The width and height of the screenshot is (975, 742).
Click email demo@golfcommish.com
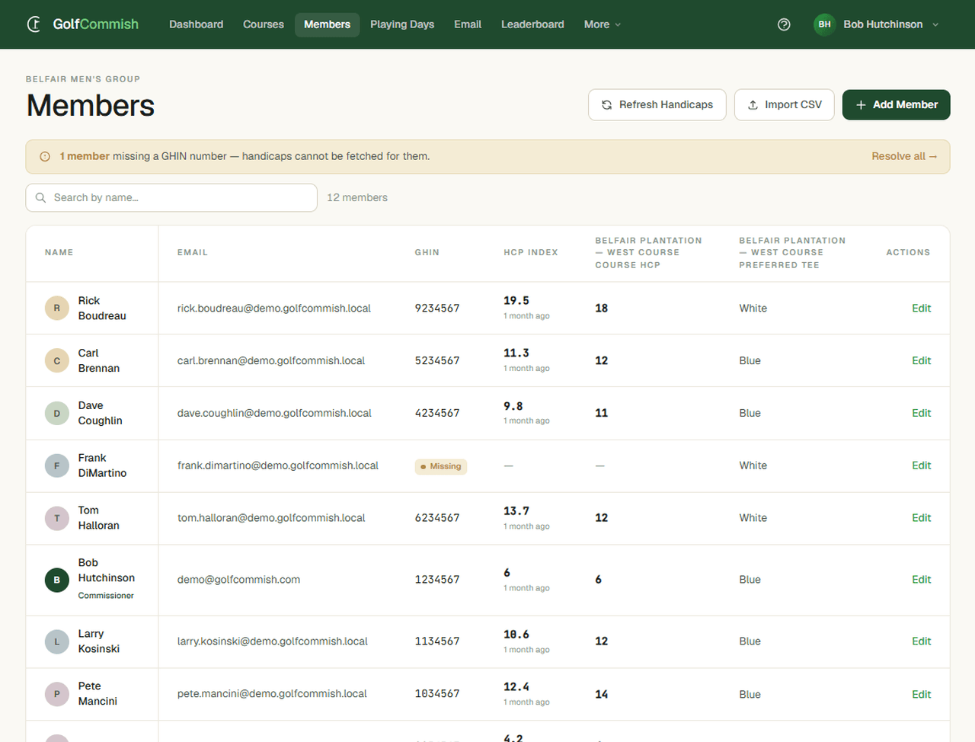point(239,580)
